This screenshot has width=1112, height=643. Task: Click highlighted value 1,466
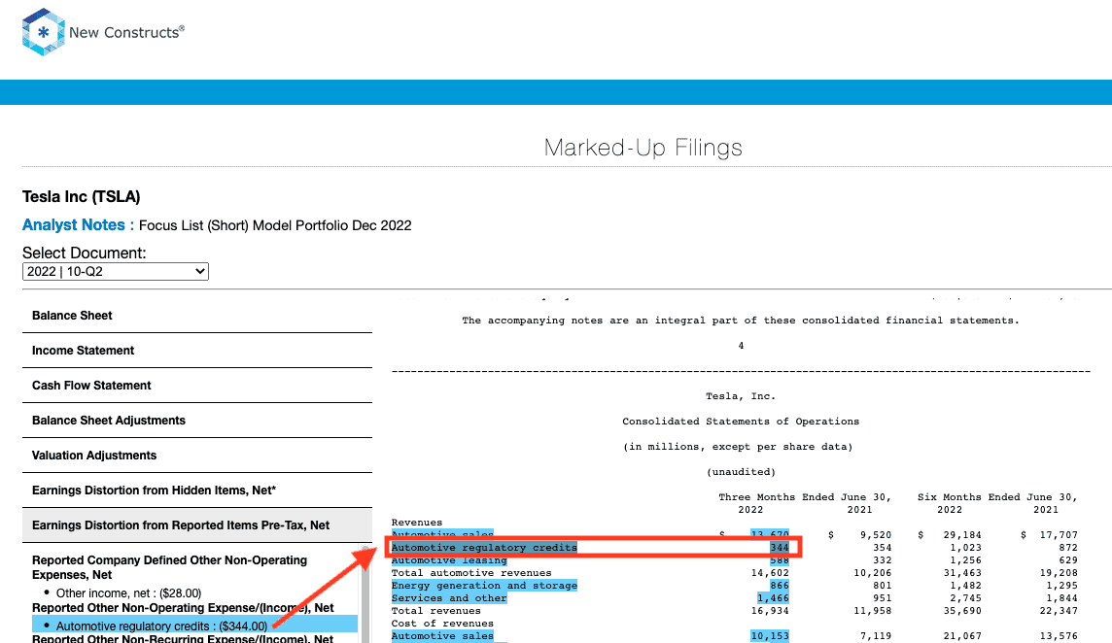coord(773,598)
